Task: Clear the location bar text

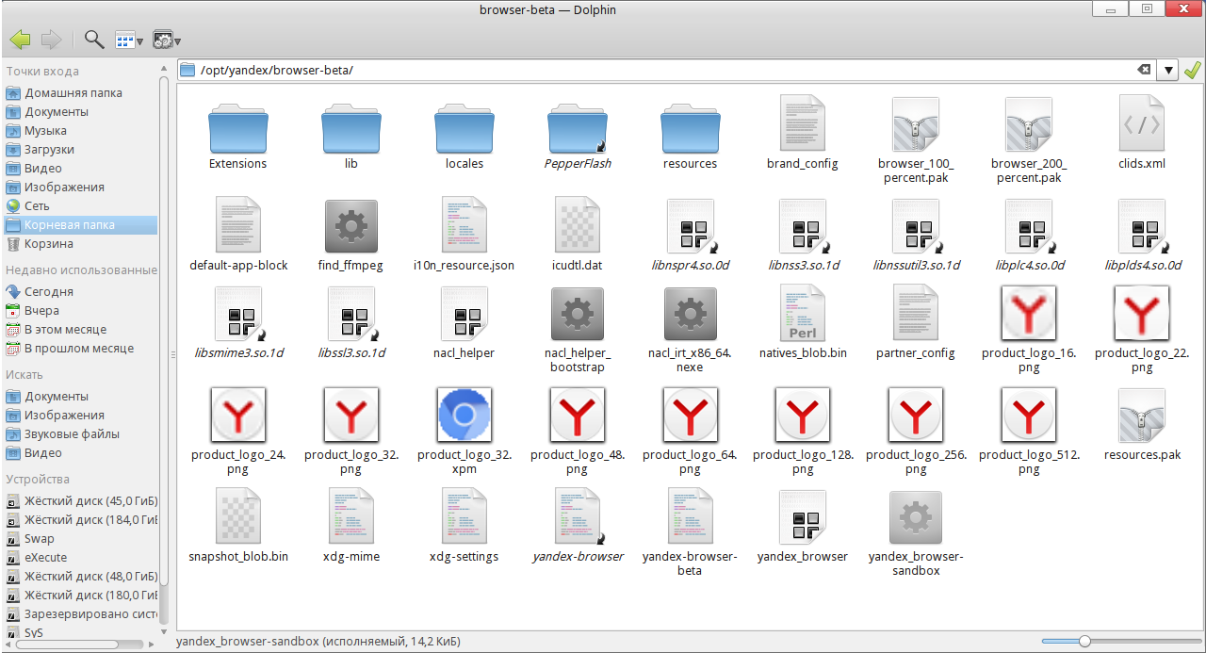Action: click(x=1144, y=70)
